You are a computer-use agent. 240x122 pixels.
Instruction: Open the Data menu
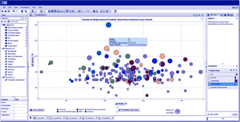point(16,7)
